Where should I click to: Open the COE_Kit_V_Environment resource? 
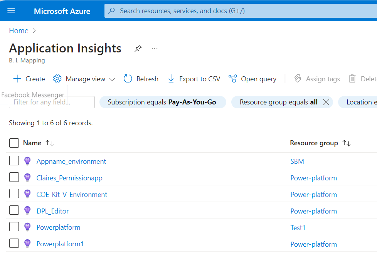[72, 195]
